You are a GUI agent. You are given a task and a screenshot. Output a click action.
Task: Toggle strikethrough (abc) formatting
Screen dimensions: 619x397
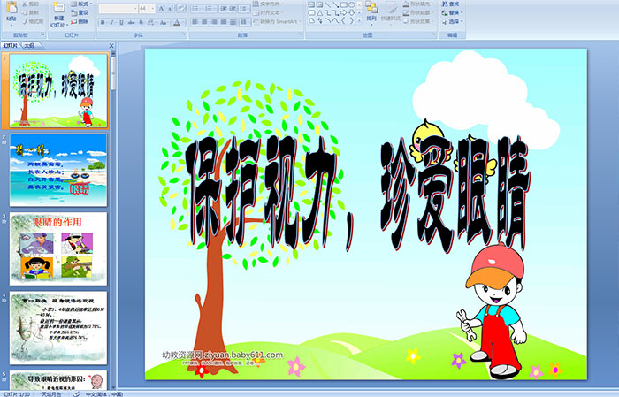(131, 22)
